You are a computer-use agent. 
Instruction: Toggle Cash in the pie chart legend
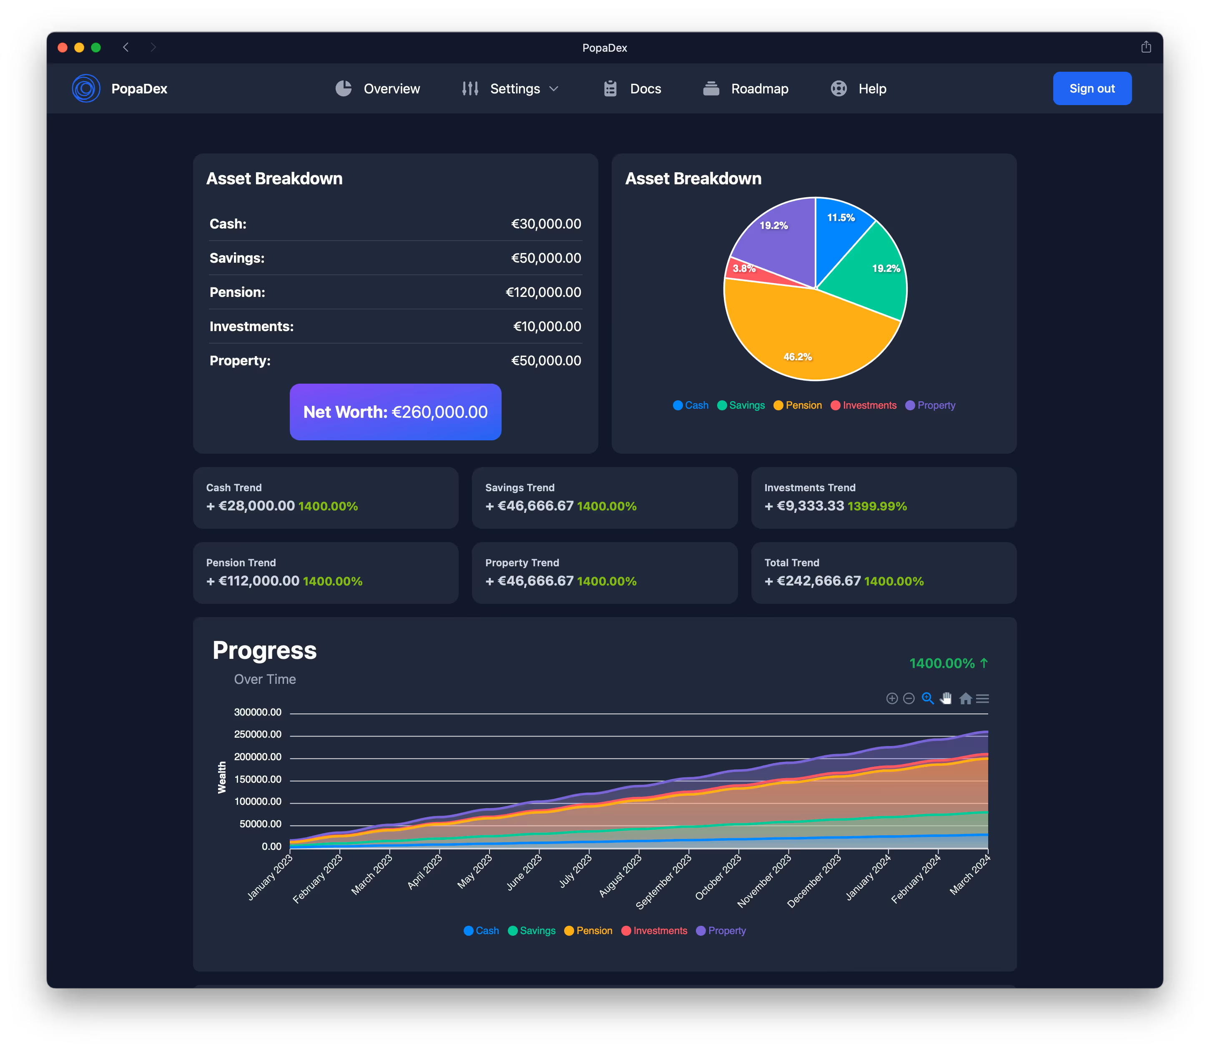point(690,405)
